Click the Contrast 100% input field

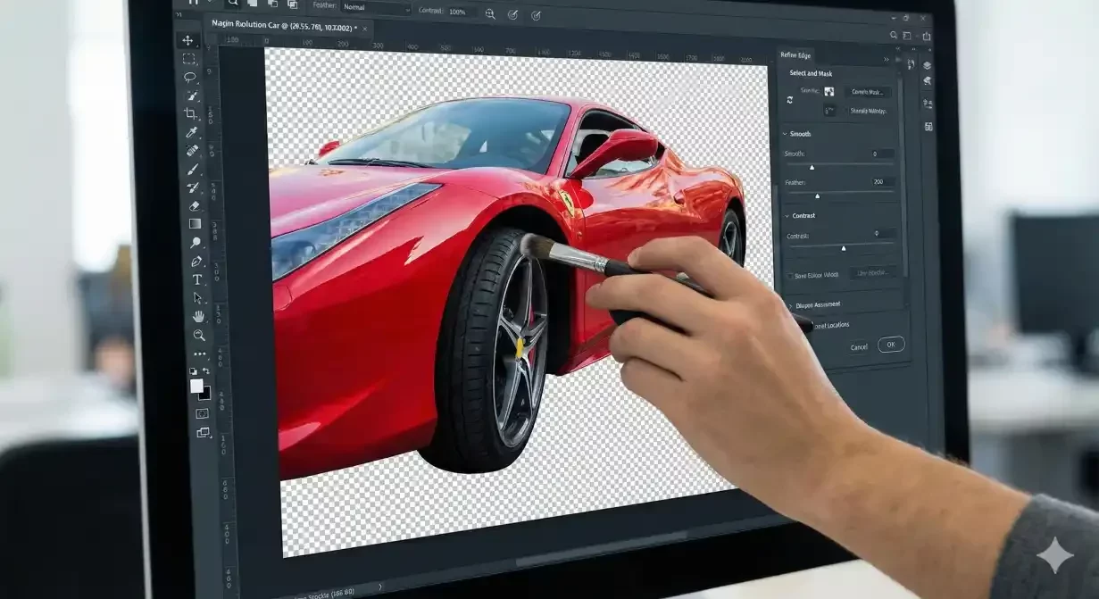460,12
